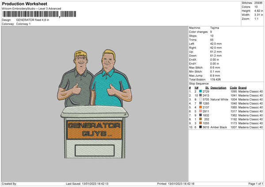Screen dimensions: 265x187
Task: Click the embroidery design preview image
Action: click(95, 104)
